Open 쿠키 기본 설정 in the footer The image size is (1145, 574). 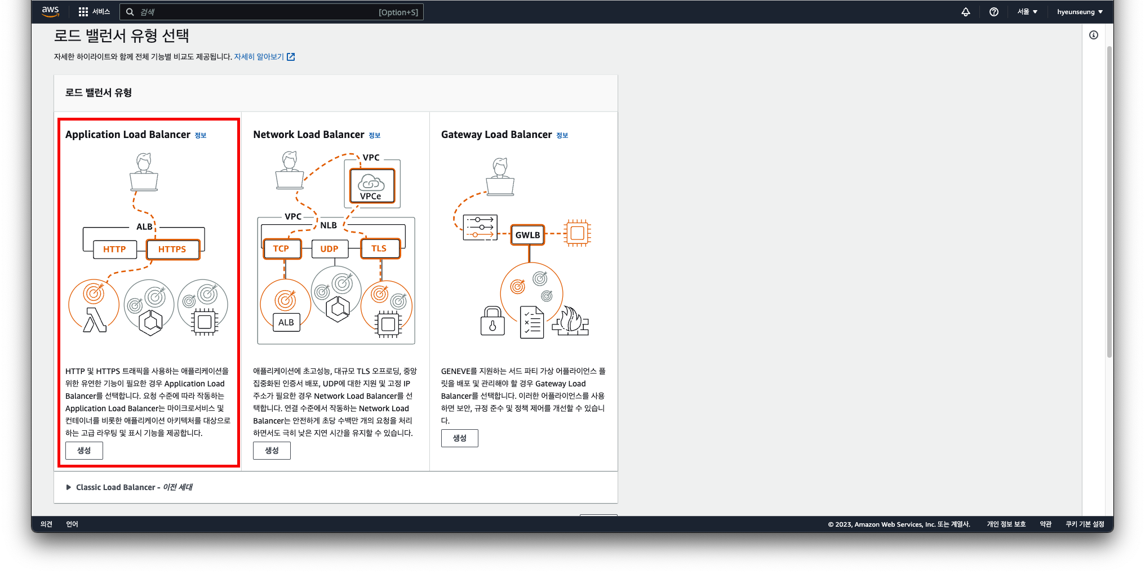(1085, 524)
